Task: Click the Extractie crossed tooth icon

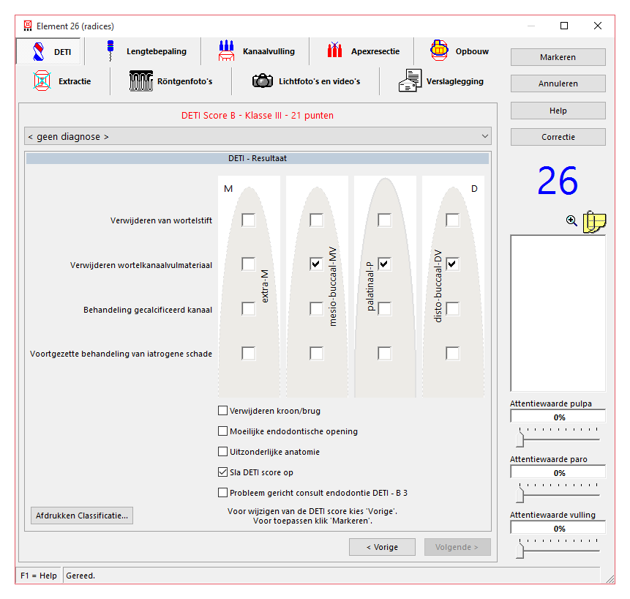Action: tap(42, 81)
